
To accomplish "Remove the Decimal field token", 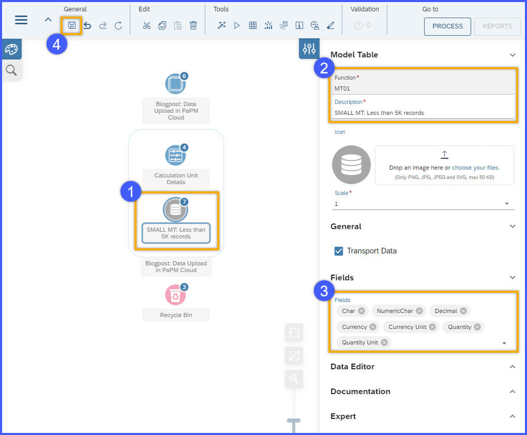I will [463, 311].
